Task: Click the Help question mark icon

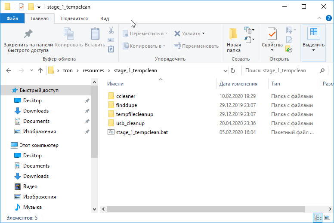Action: (x=328, y=18)
